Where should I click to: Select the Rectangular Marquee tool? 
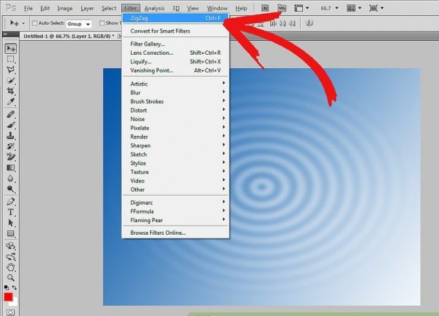pos(11,59)
